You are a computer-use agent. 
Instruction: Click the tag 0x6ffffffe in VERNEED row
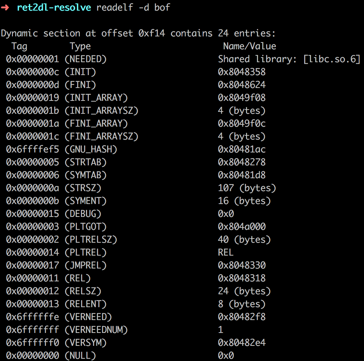[x=33, y=317]
